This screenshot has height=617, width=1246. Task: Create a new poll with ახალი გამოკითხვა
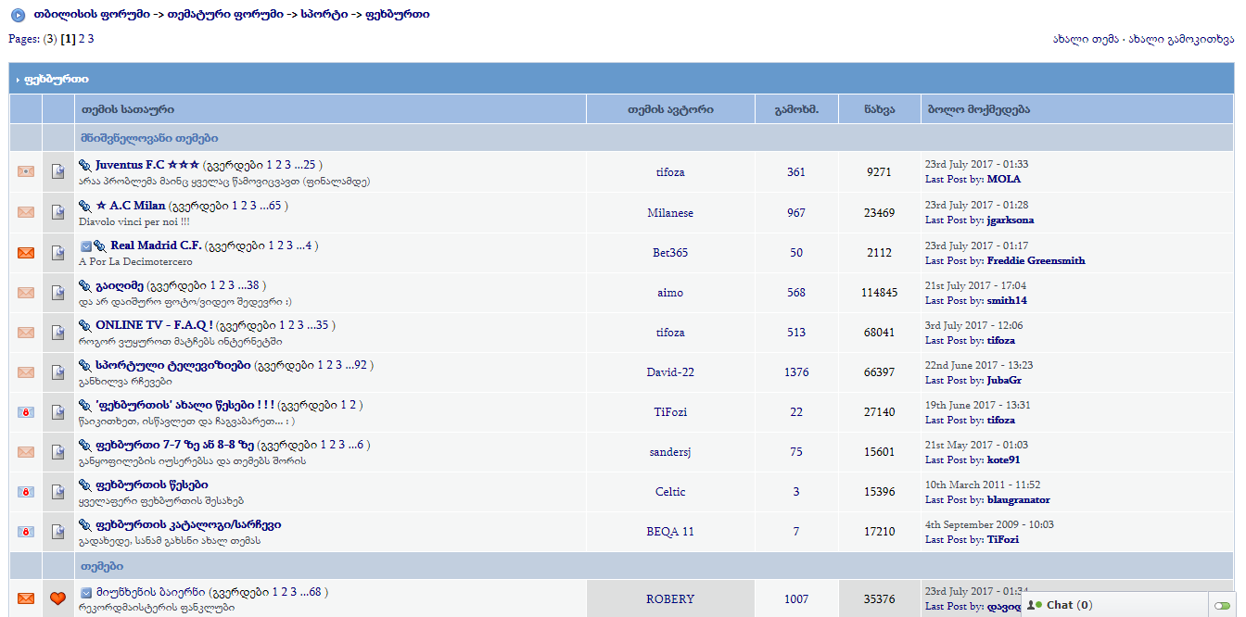[1182, 40]
